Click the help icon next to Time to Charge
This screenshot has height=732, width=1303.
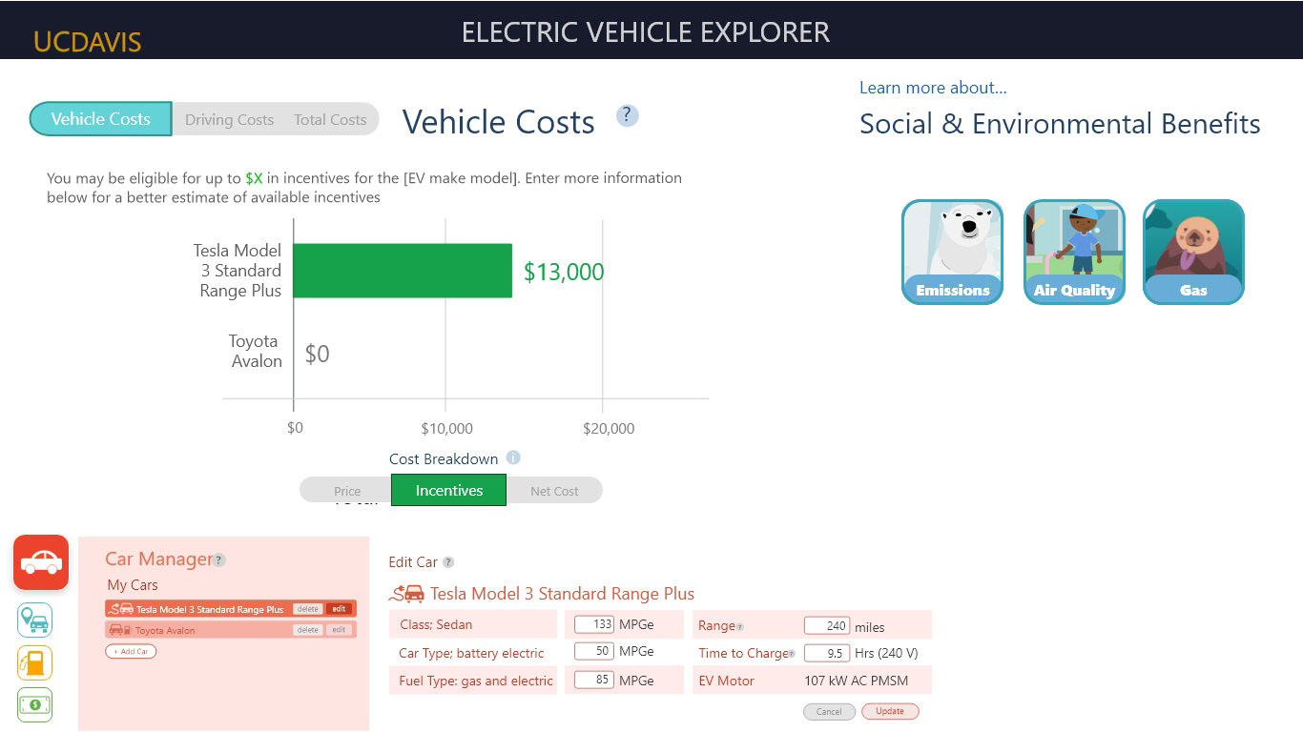point(792,654)
